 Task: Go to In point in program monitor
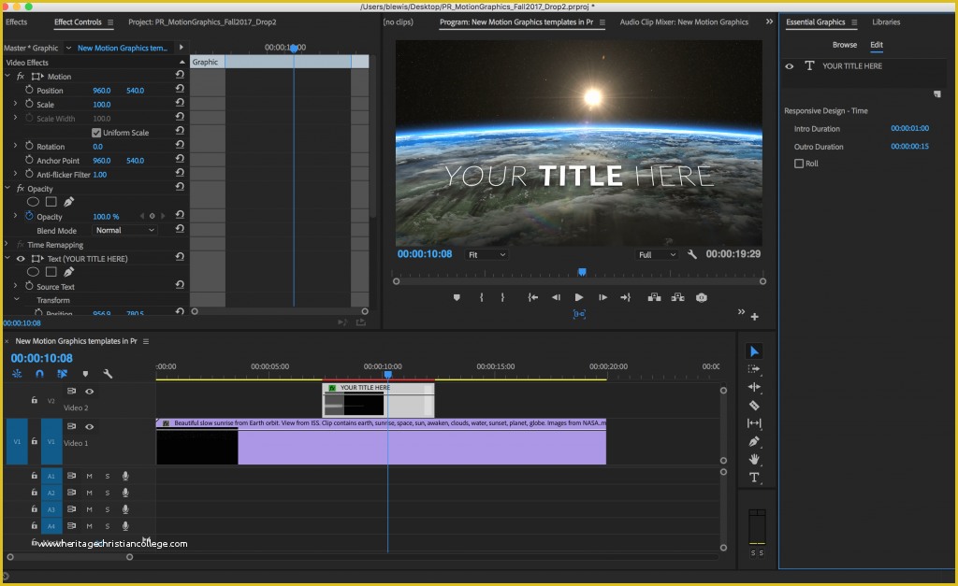pyautogui.click(x=532, y=297)
